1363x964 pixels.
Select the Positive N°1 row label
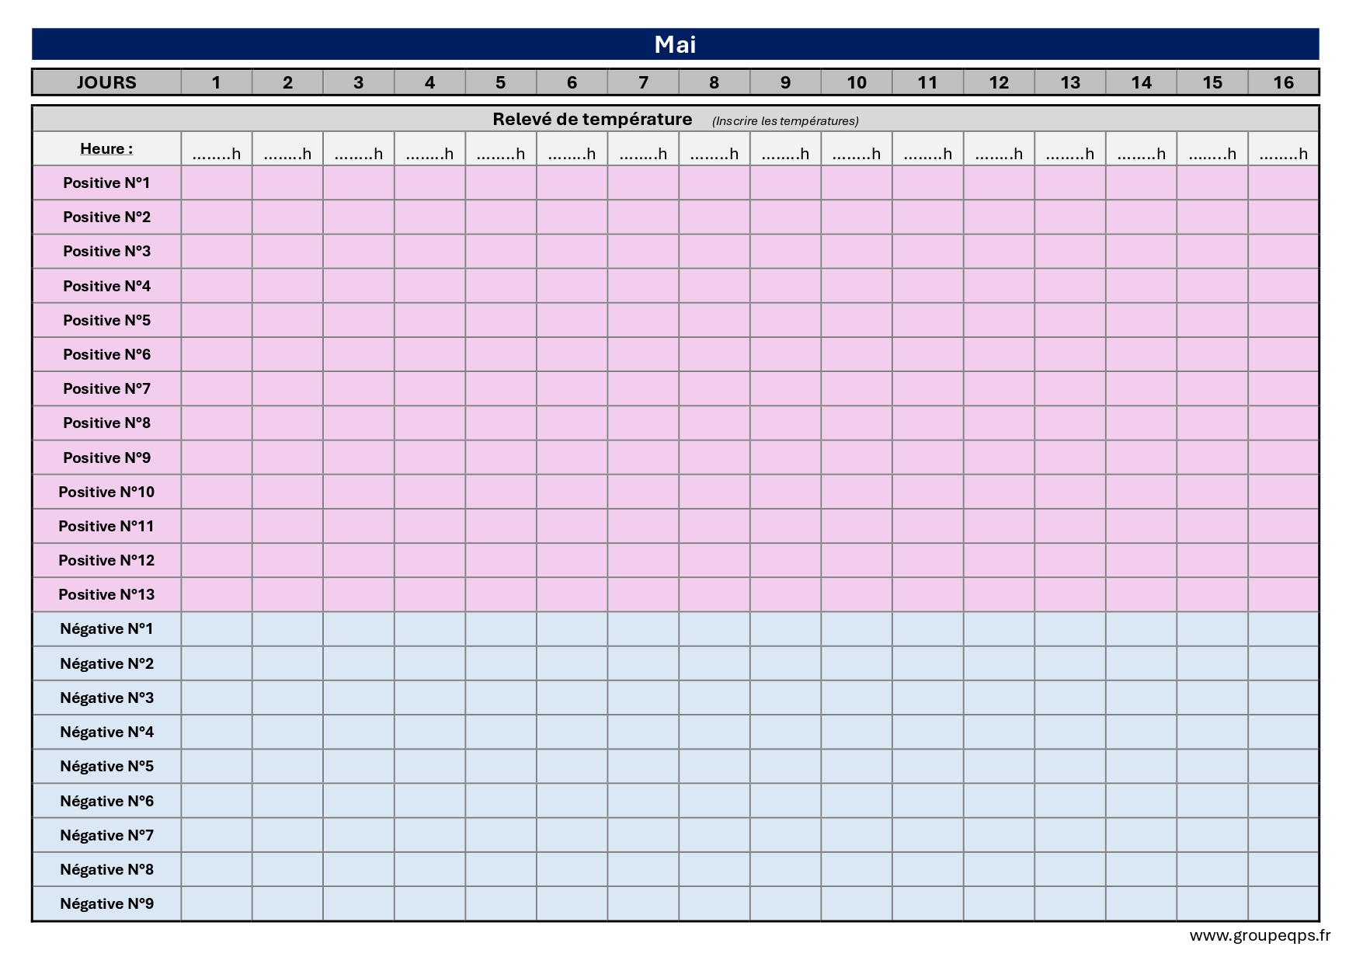point(106,183)
